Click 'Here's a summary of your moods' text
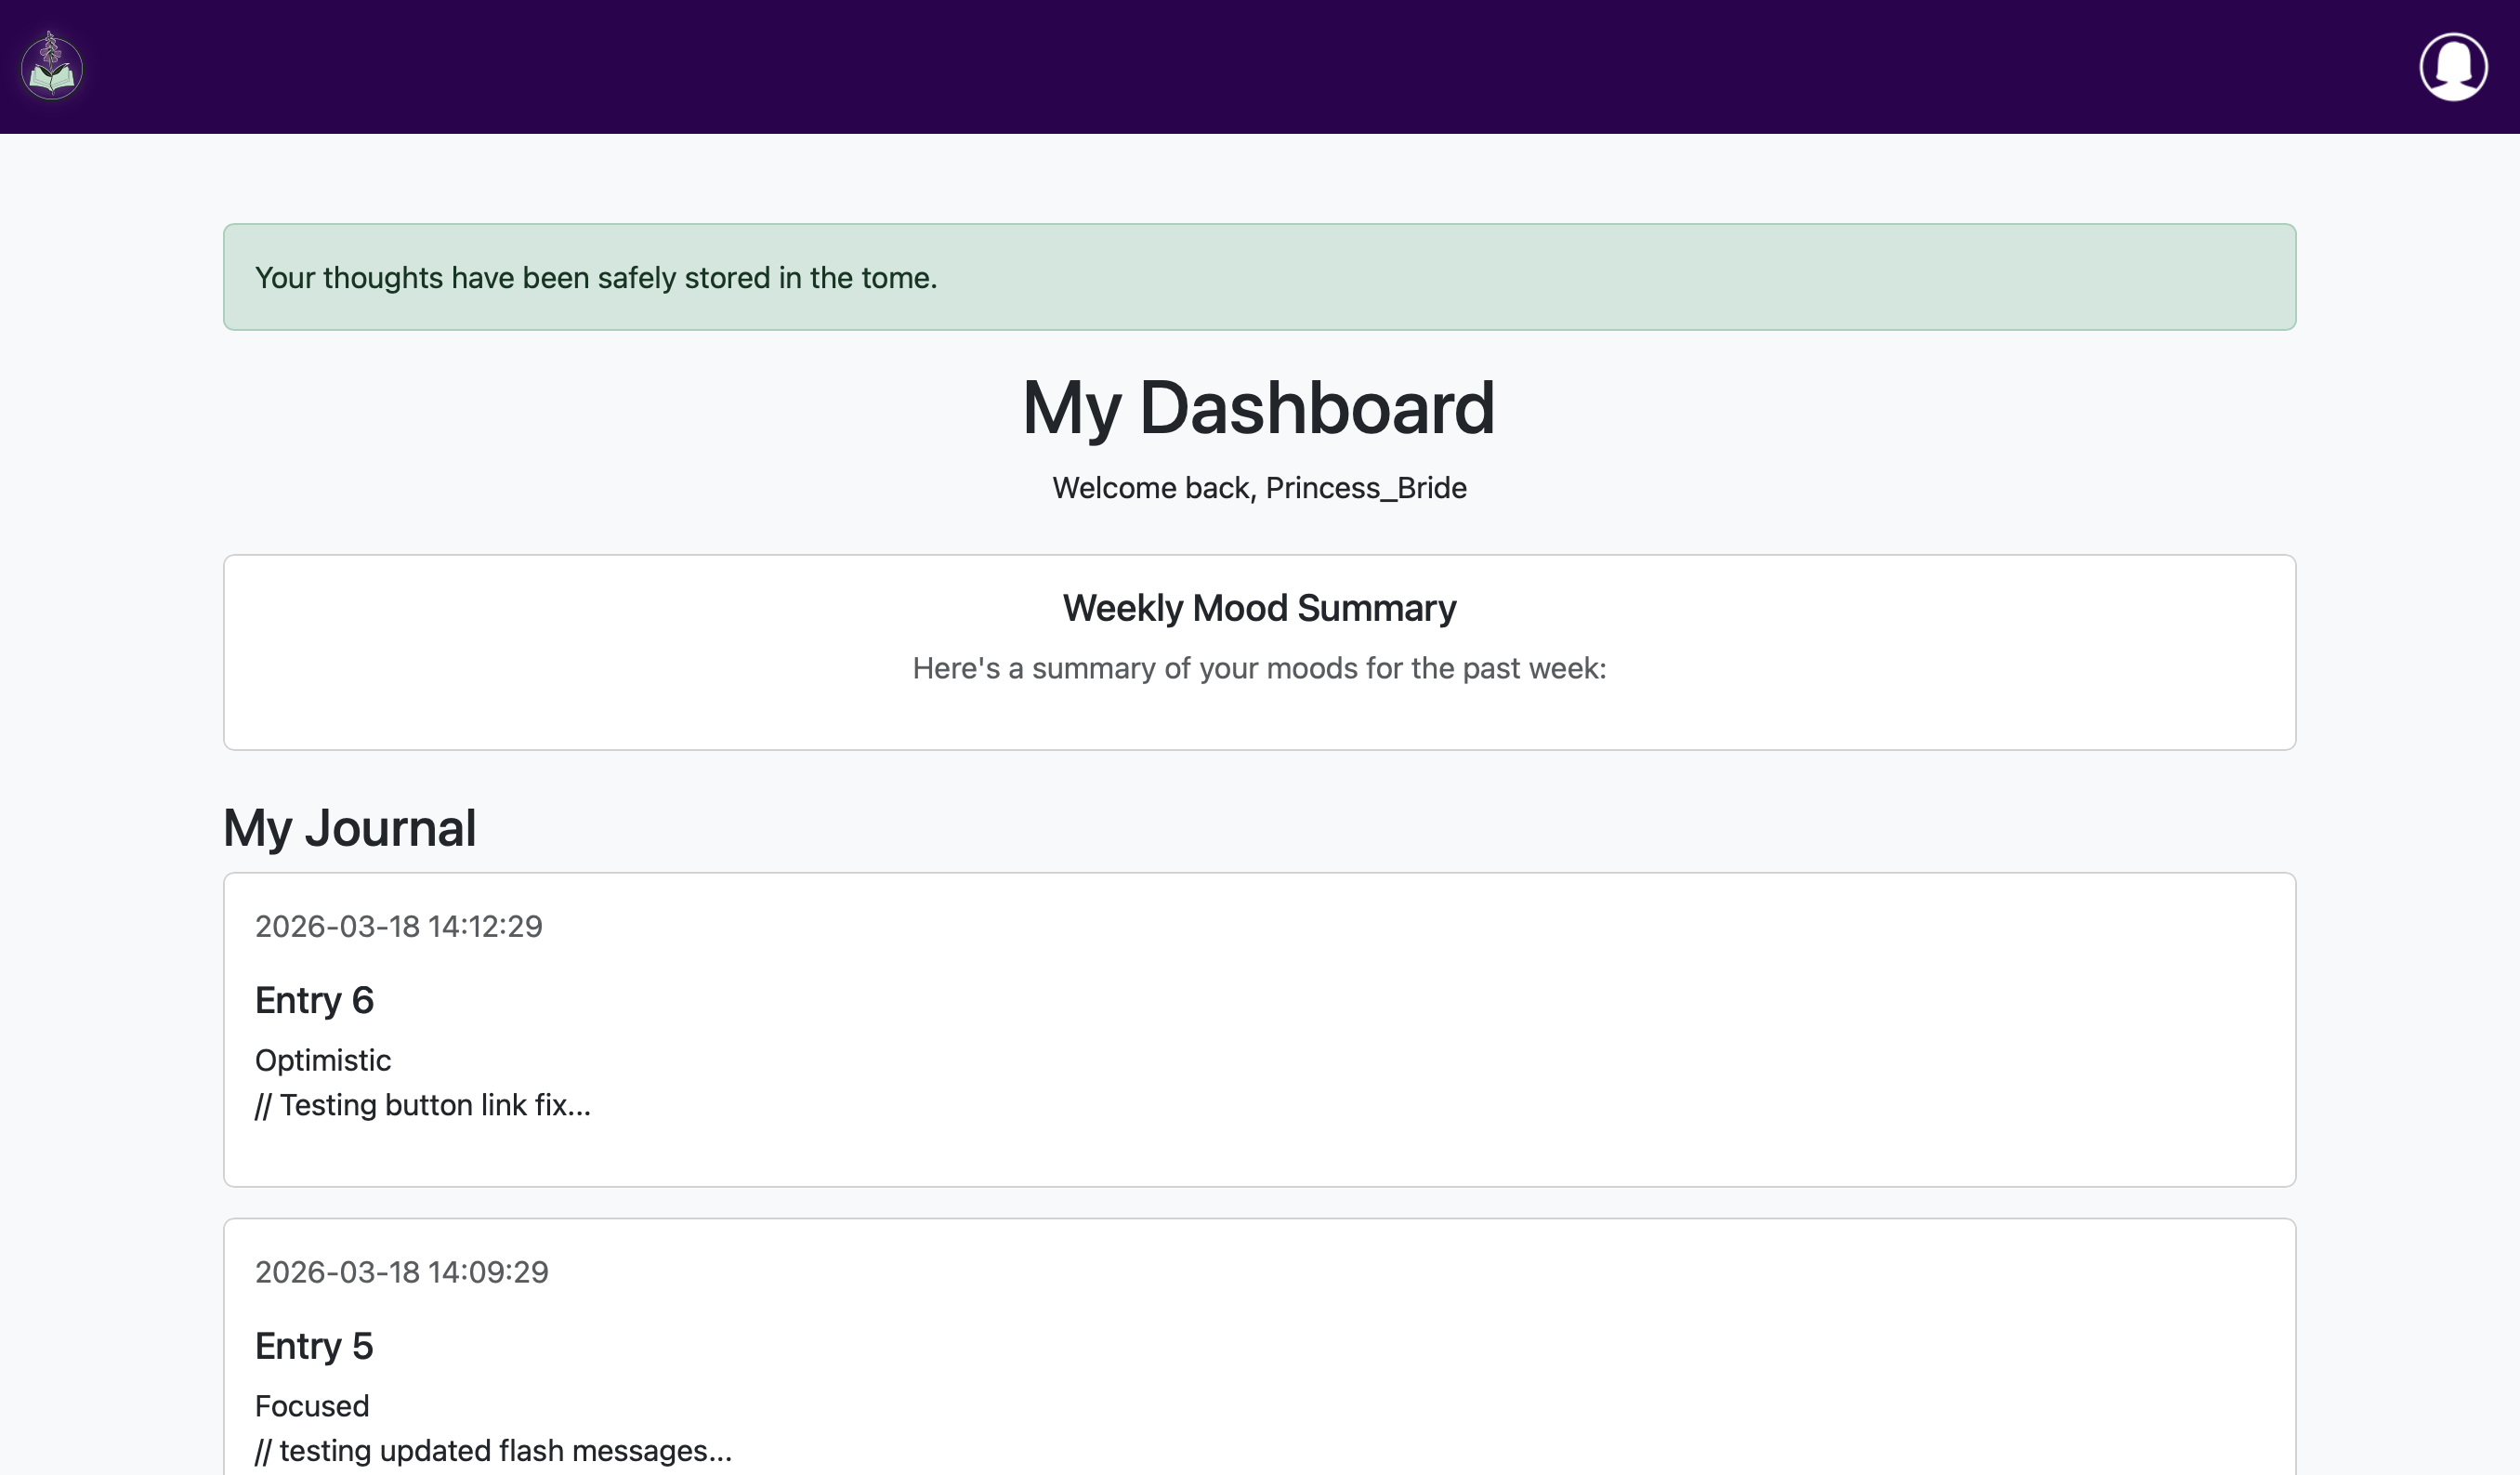 click(x=1259, y=668)
